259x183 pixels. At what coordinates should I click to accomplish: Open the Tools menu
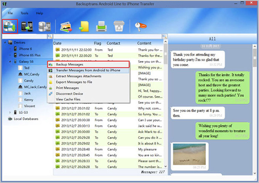(24, 13)
